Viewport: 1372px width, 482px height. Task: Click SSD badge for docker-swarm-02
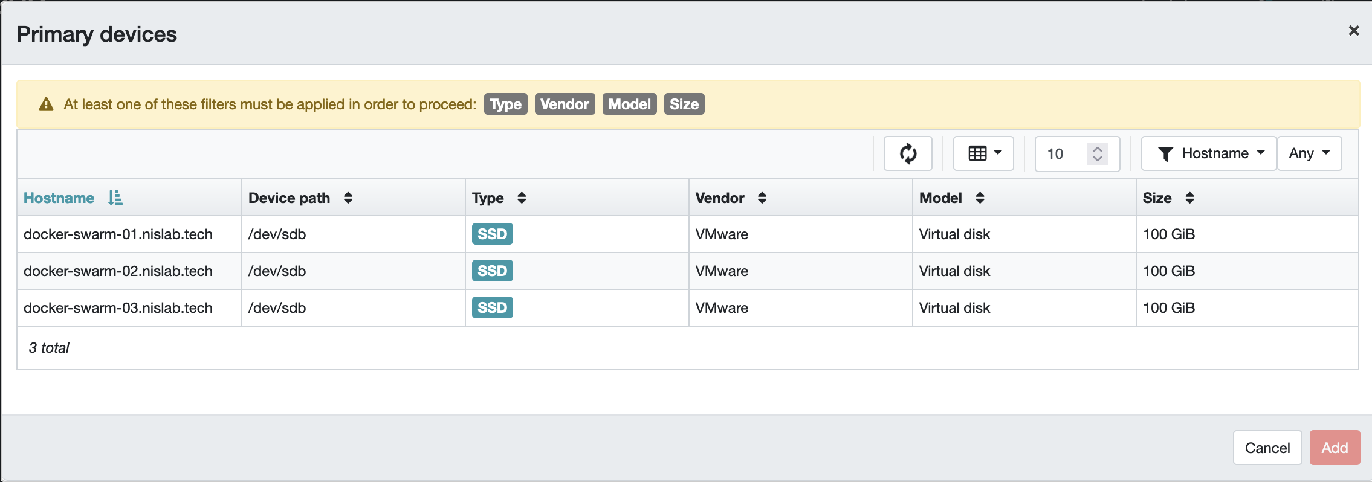(x=492, y=271)
